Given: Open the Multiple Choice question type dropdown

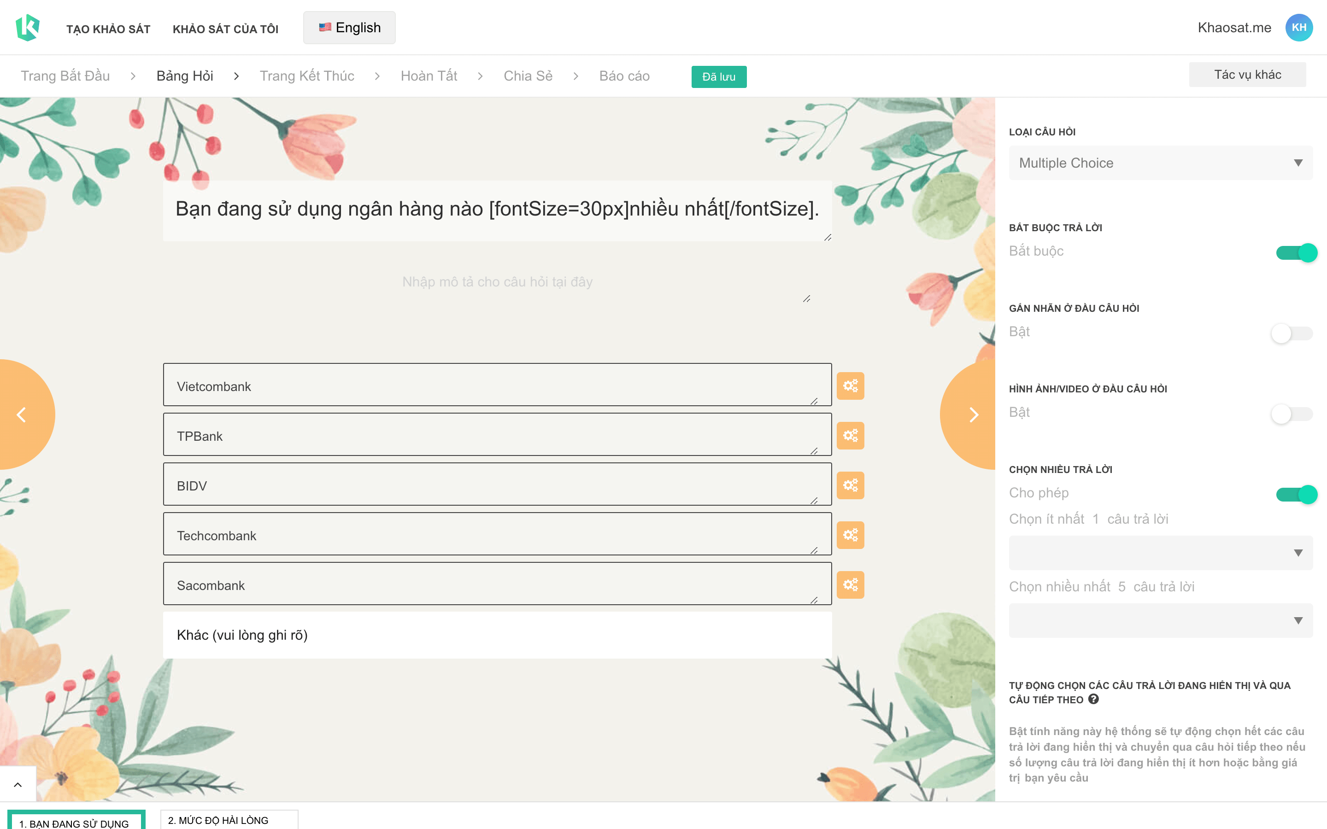Looking at the screenshot, I should (1160, 163).
